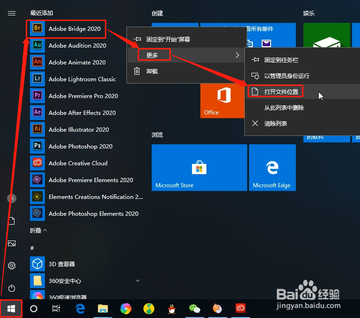The image size is (360, 318).
Task: Open Adobe Illustrator 2020 icon
Action: pyautogui.click(x=37, y=129)
